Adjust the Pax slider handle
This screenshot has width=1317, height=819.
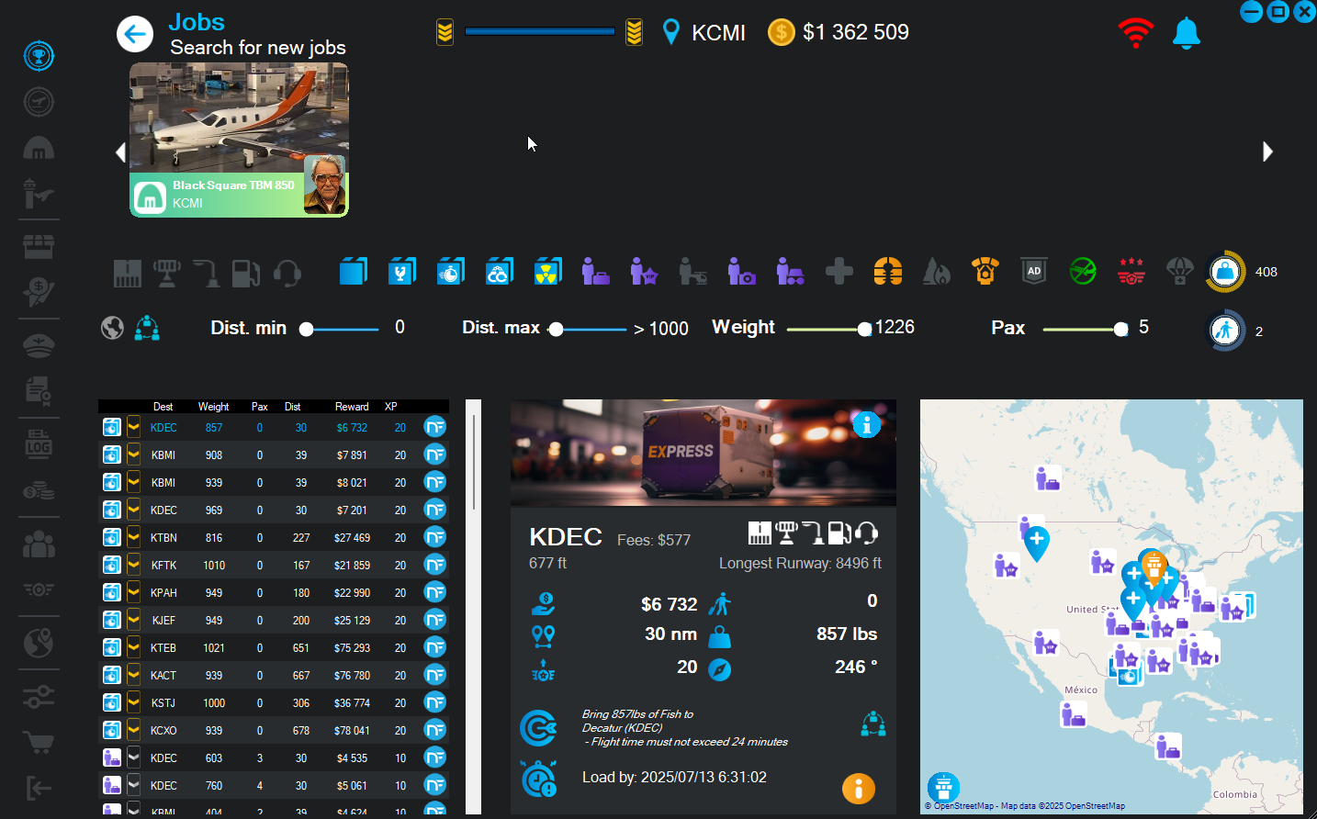click(1120, 329)
